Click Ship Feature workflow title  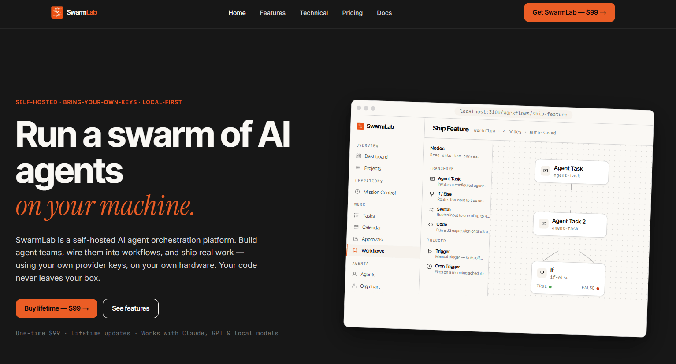451,129
